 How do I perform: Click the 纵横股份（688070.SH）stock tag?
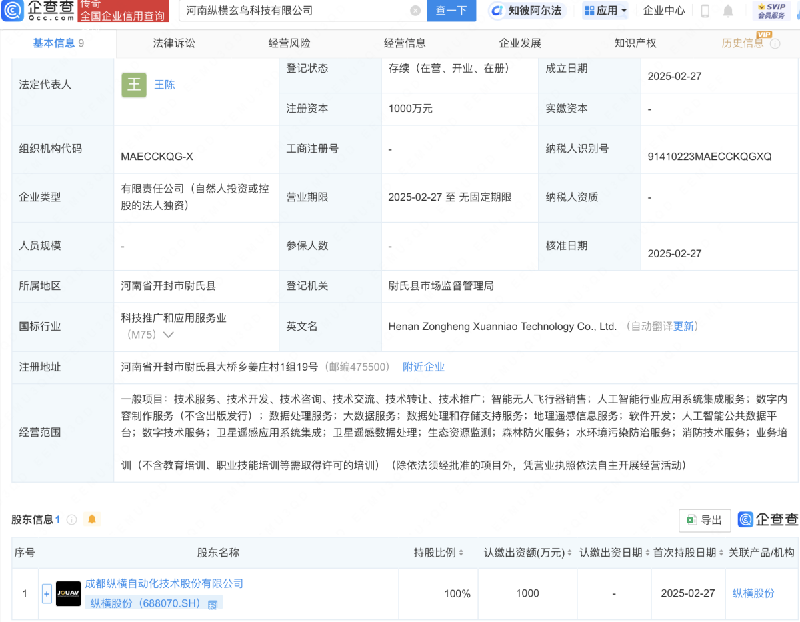point(154,603)
